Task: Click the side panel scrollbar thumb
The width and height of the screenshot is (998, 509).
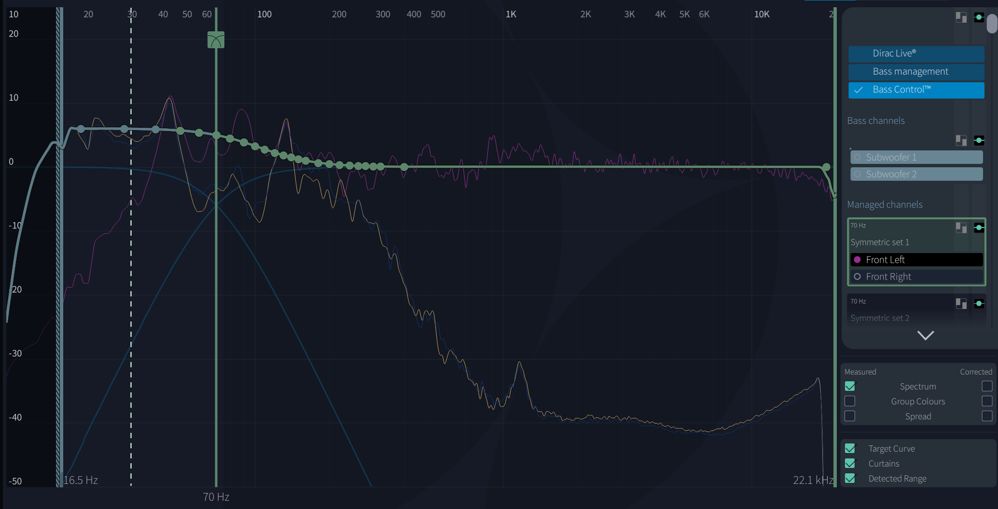Action: pos(992,23)
